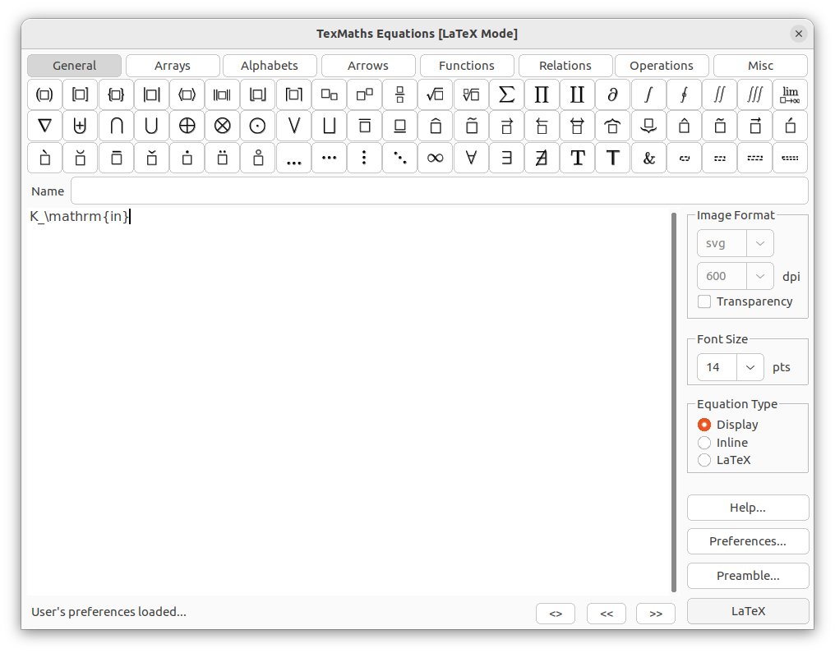Open the Operations tab

point(662,66)
